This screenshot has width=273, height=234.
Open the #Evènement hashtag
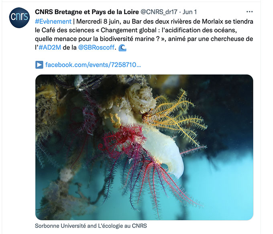pyautogui.click(x=53, y=21)
